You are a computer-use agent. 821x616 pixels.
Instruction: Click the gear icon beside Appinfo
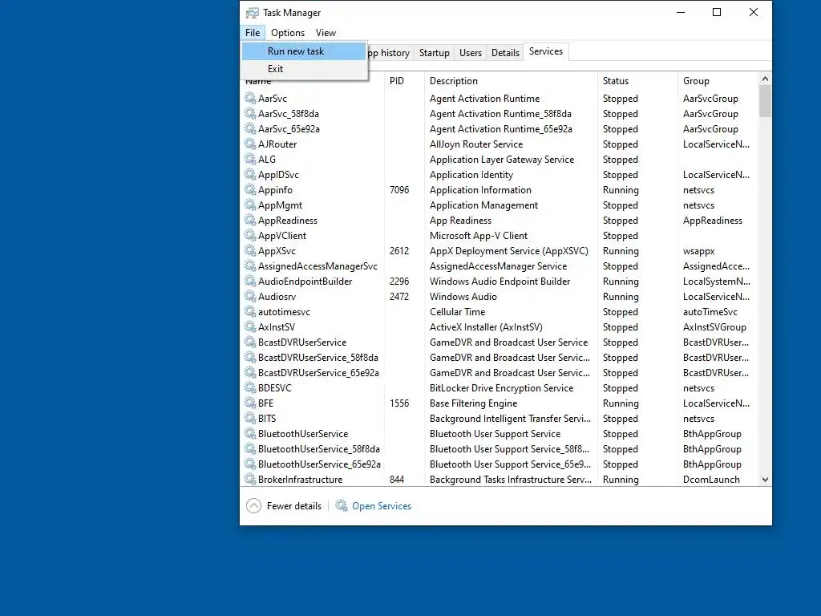click(250, 189)
